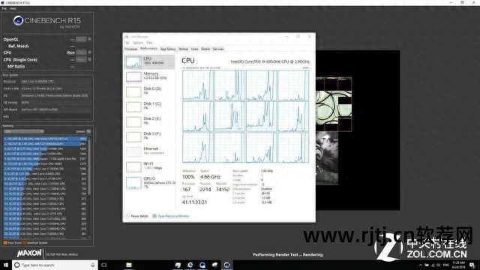
Task: Run the OpenGL benchmark
Action: tap(81, 39)
